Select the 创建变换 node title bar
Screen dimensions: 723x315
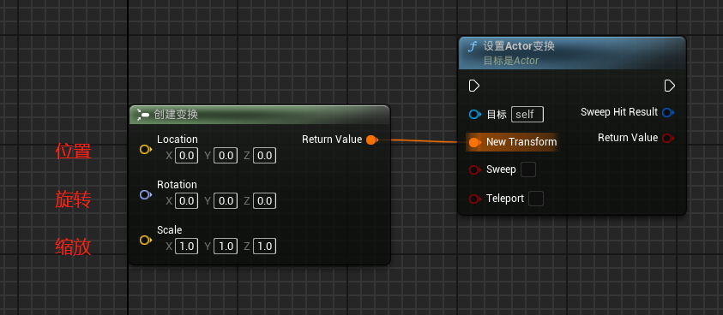pos(259,115)
